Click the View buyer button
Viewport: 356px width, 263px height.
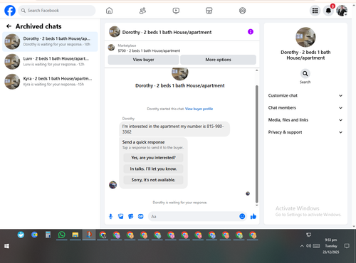pos(143,60)
